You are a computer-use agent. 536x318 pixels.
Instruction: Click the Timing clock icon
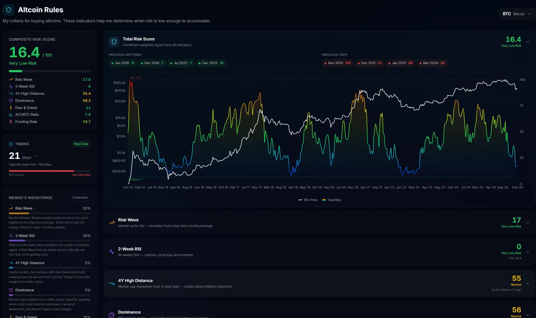(x=11, y=144)
